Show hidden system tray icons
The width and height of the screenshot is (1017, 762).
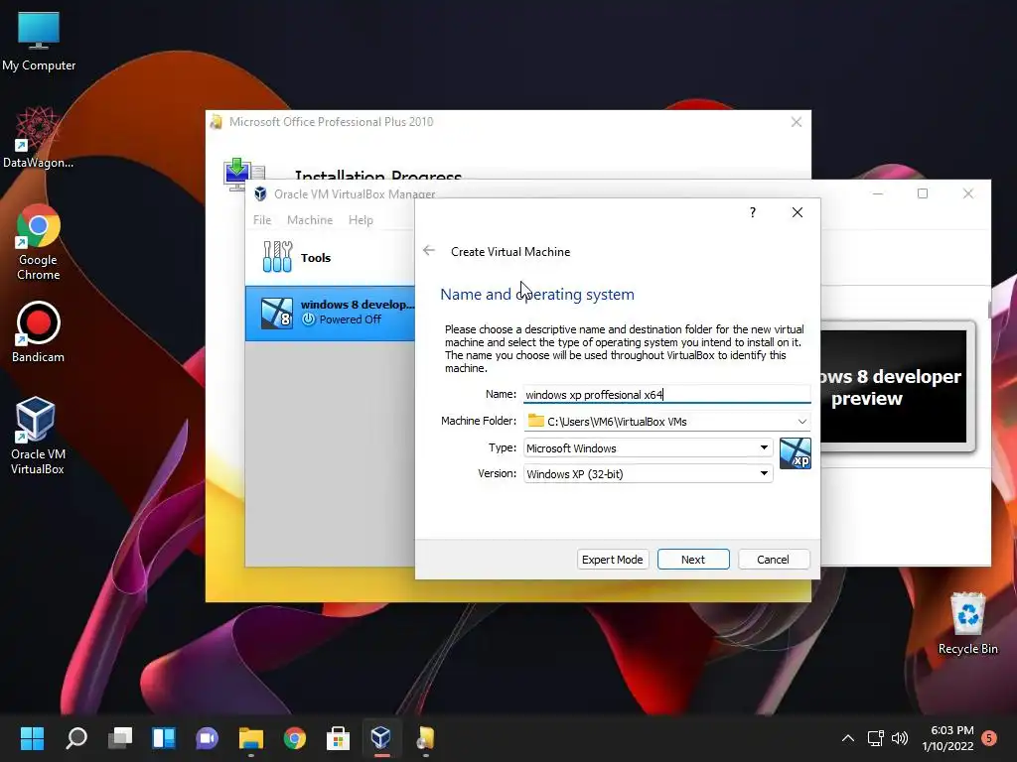pyautogui.click(x=848, y=738)
